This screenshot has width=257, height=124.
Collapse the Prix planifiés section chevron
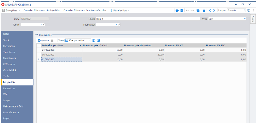coord(37,35)
